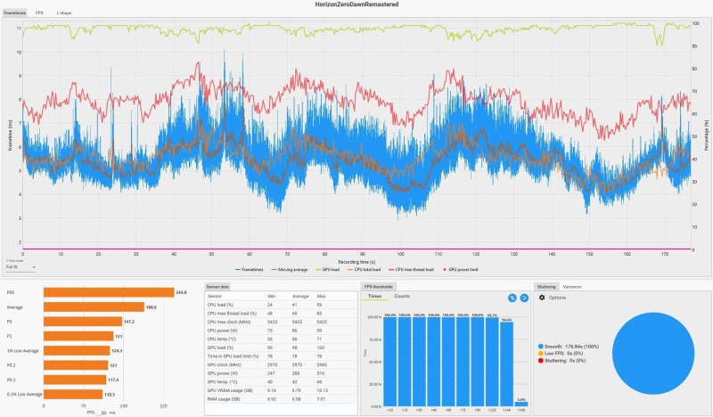Select the GPU VRAM usage (GB) row
This screenshot has width=713, height=417.
pos(281,390)
